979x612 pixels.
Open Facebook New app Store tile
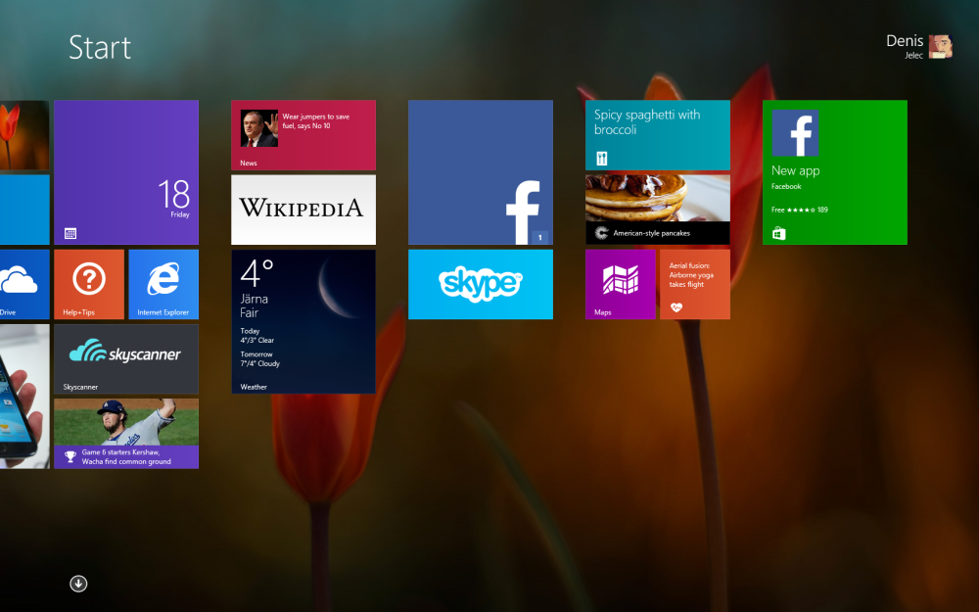pyautogui.click(x=834, y=172)
